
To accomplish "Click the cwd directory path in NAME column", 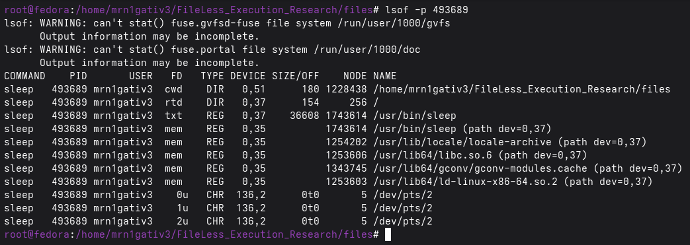I will pyautogui.click(x=521, y=89).
